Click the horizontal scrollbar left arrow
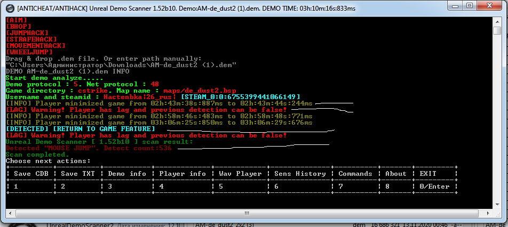 [x=10, y=213]
